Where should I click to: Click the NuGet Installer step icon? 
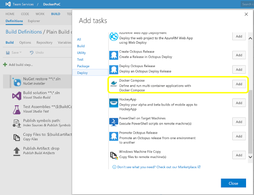(17, 82)
